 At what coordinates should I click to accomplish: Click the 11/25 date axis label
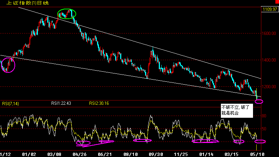click(181, 154)
